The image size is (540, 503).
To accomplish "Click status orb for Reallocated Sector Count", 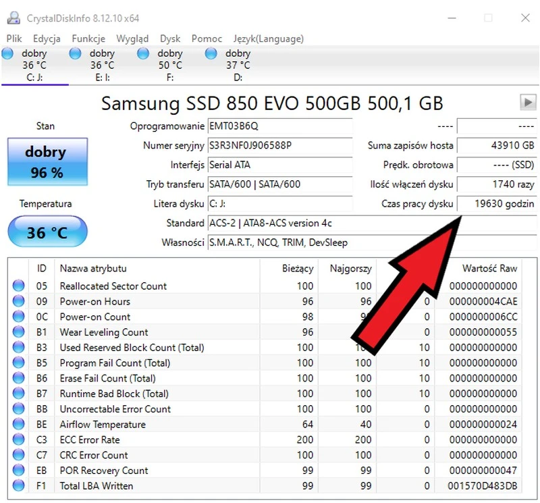I will click(18, 286).
